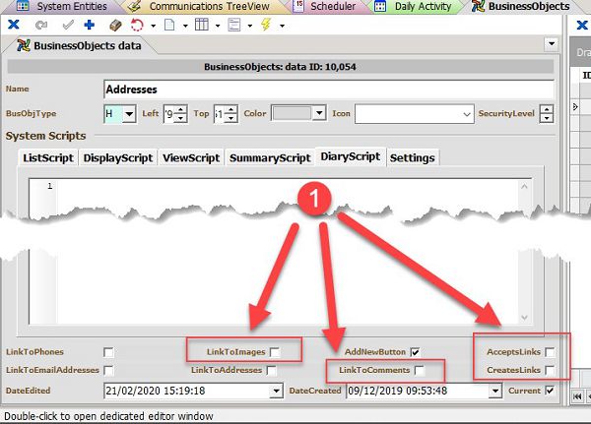The height and width of the screenshot is (424, 591).
Task: Click the table columns grid icon
Action: 201,24
